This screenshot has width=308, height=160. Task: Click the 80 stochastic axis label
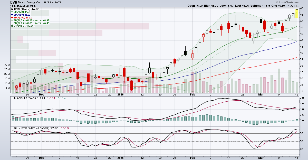302,133
